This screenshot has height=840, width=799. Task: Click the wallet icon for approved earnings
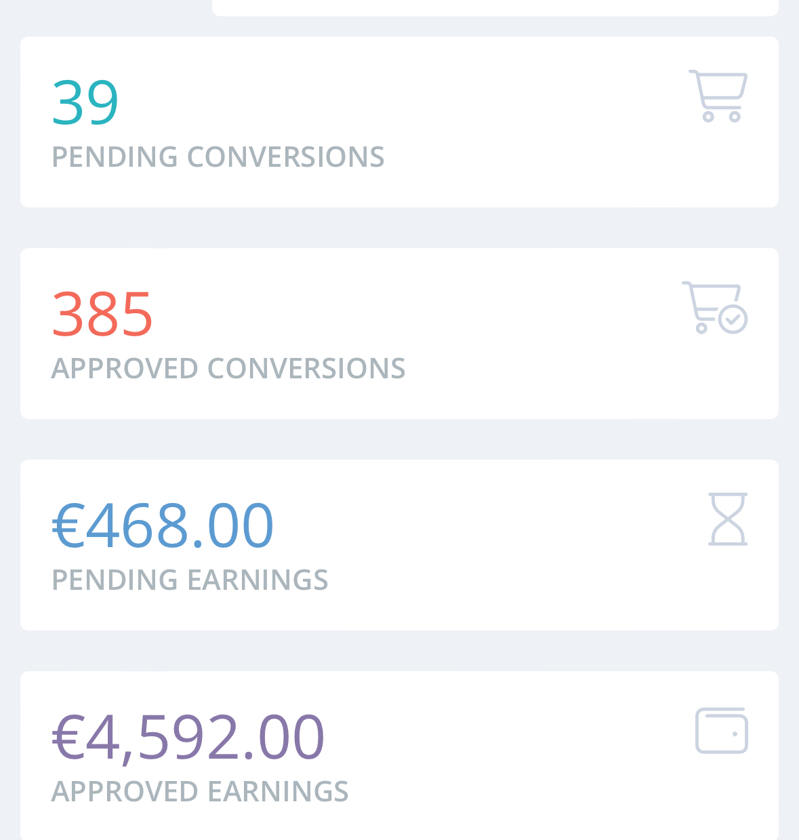click(722, 730)
